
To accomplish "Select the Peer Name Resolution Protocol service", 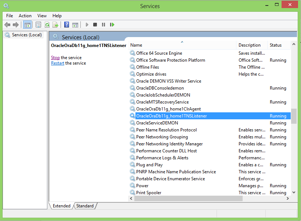I will pyautogui.click(x=210, y=130).
